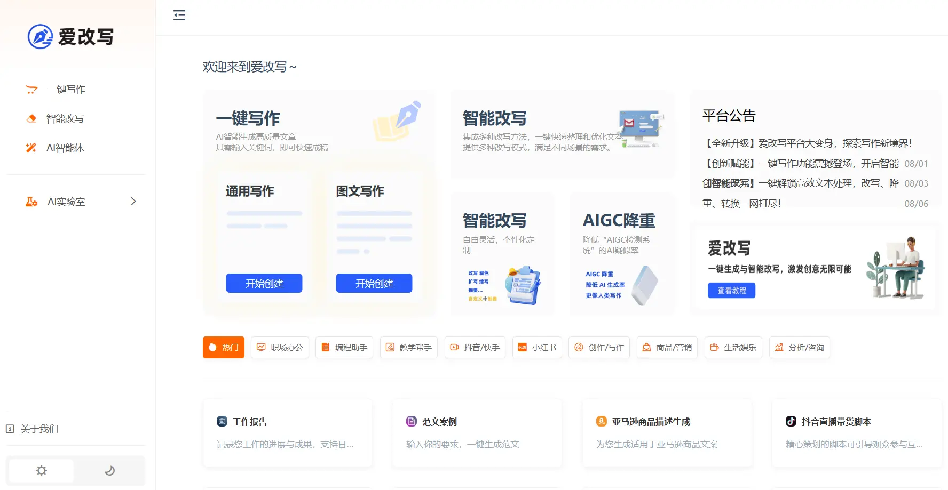Click 开始创建 under 通用写作

coord(264,283)
